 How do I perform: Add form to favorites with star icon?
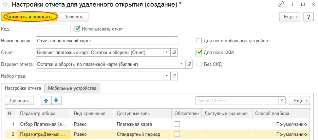(5, 5)
